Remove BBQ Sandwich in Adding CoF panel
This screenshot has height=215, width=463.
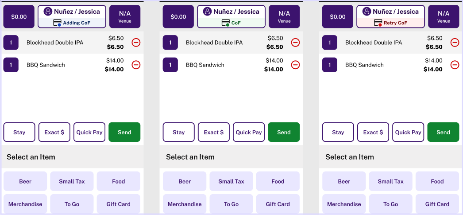click(x=136, y=65)
